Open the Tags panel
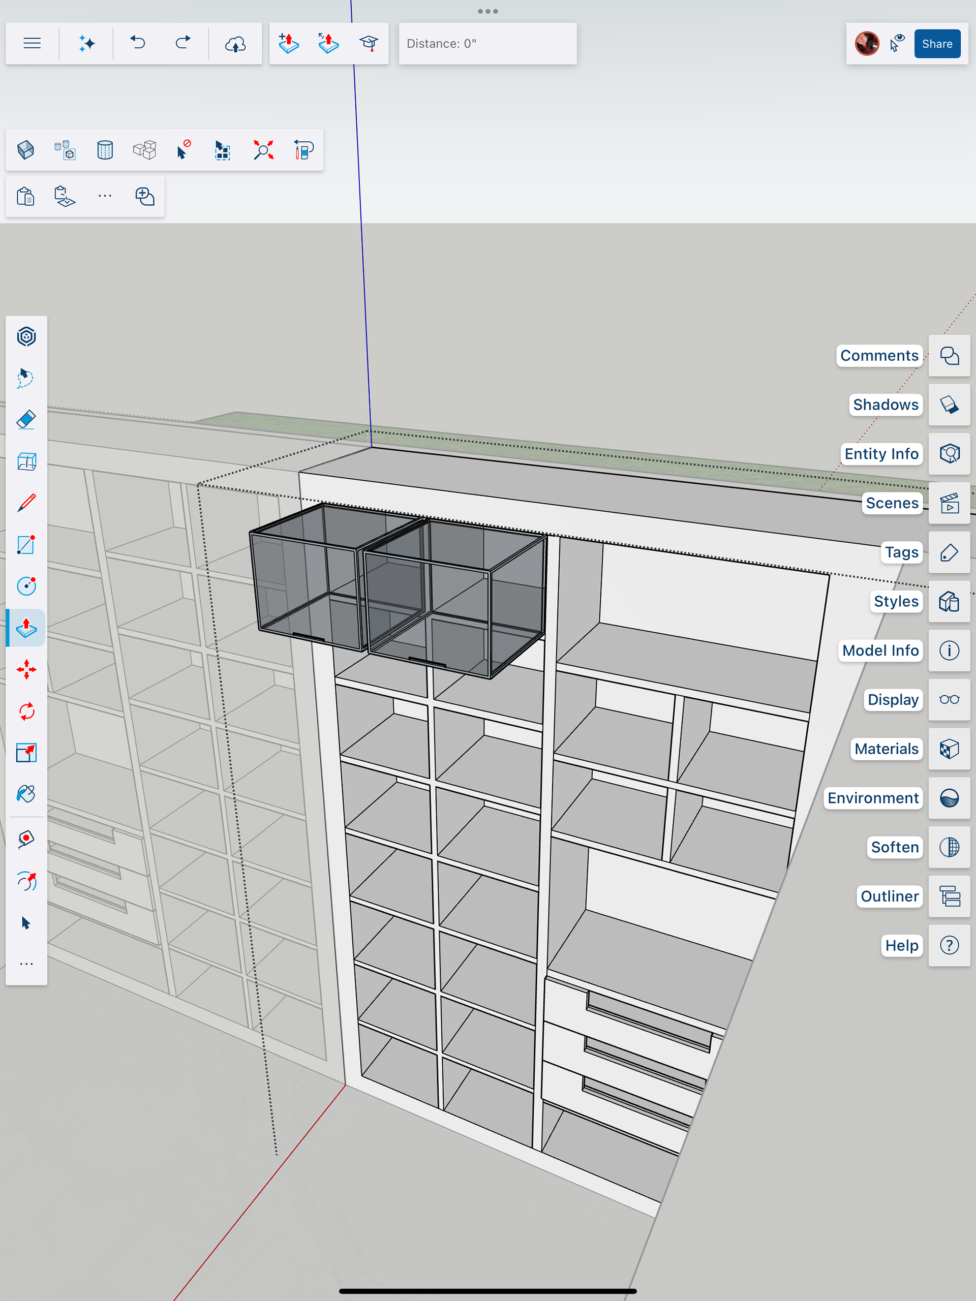976x1301 pixels. click(x=949, y=552)
